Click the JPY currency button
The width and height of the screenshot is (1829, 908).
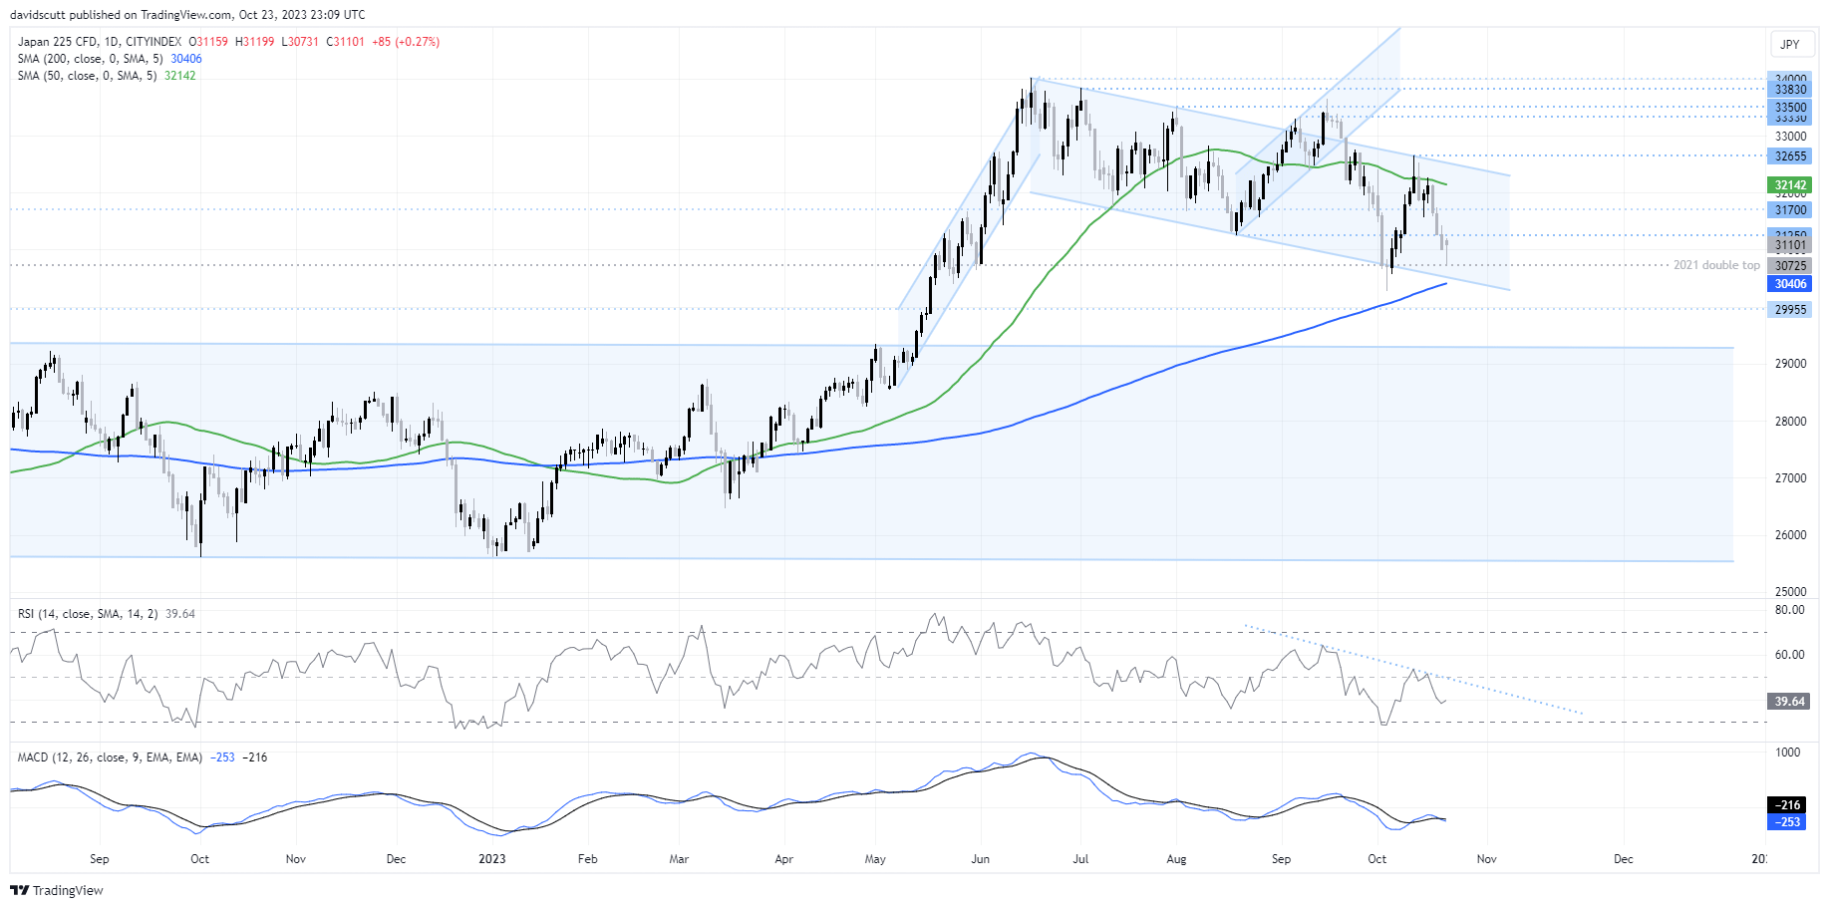tap(1790, 44)
